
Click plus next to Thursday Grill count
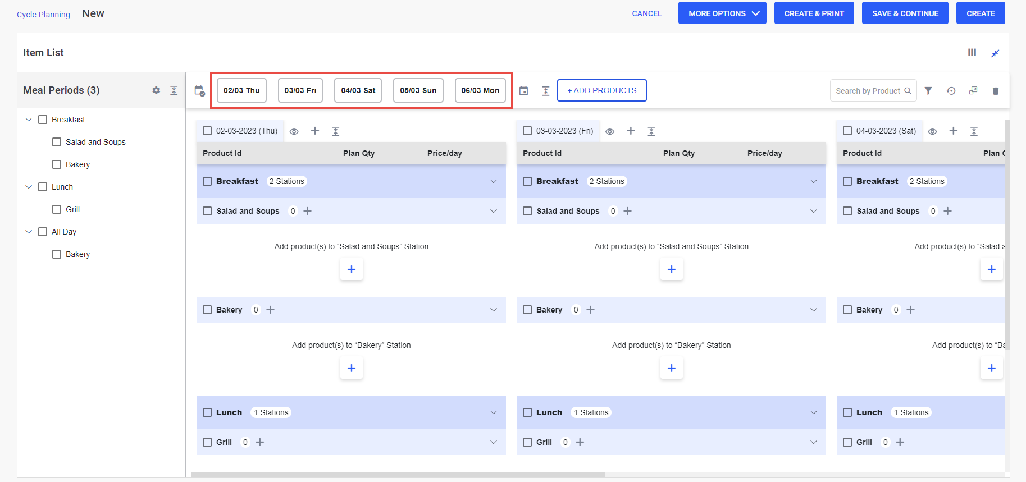(260, 442)
